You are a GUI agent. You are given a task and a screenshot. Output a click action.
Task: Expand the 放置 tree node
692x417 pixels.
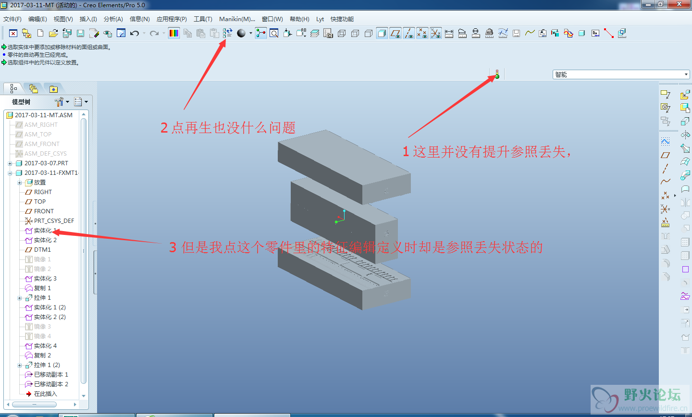point(19,183)
